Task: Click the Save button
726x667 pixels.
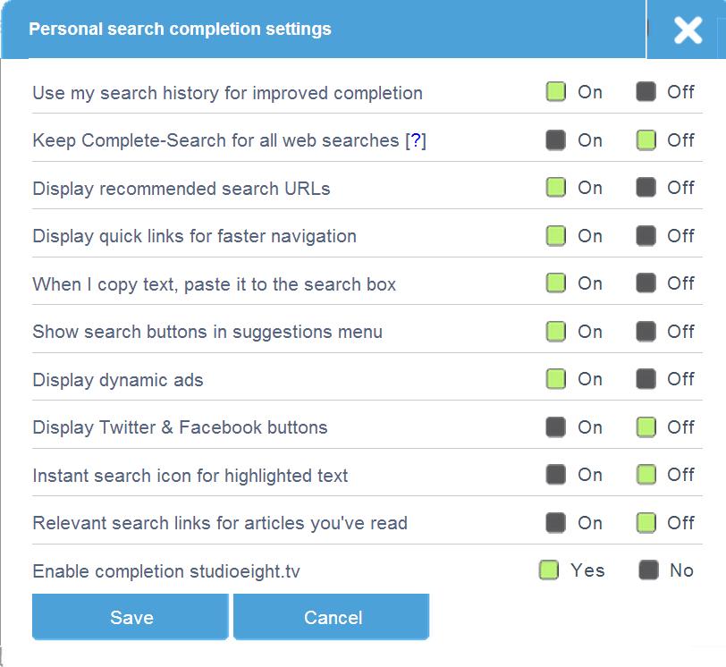Action: [131, 618]
